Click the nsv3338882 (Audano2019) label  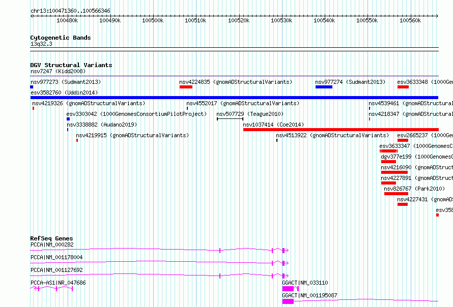point(102,125)
